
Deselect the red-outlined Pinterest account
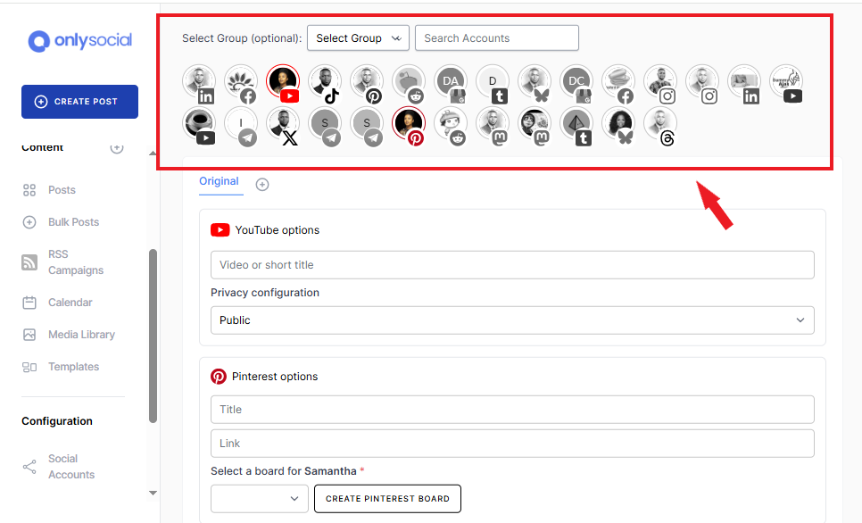[x=409, y=124]
